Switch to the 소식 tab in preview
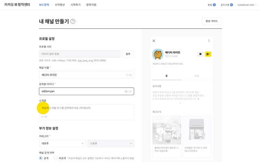 tap(197, 76)
